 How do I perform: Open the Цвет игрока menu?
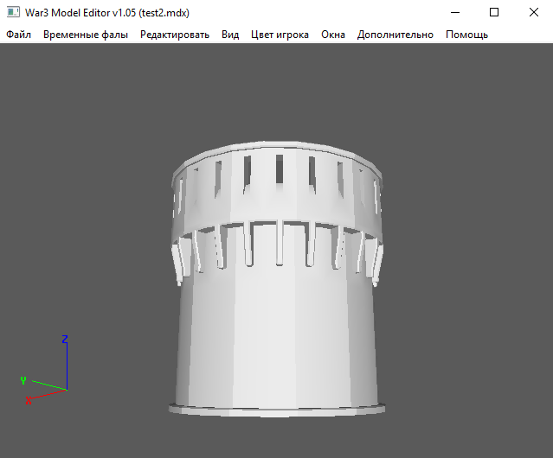(x=280, y=35)
